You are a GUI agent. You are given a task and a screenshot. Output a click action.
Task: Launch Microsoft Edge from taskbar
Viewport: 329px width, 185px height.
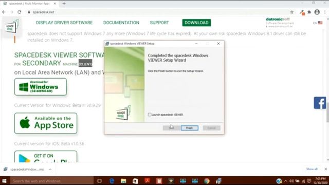coord(112,181)
